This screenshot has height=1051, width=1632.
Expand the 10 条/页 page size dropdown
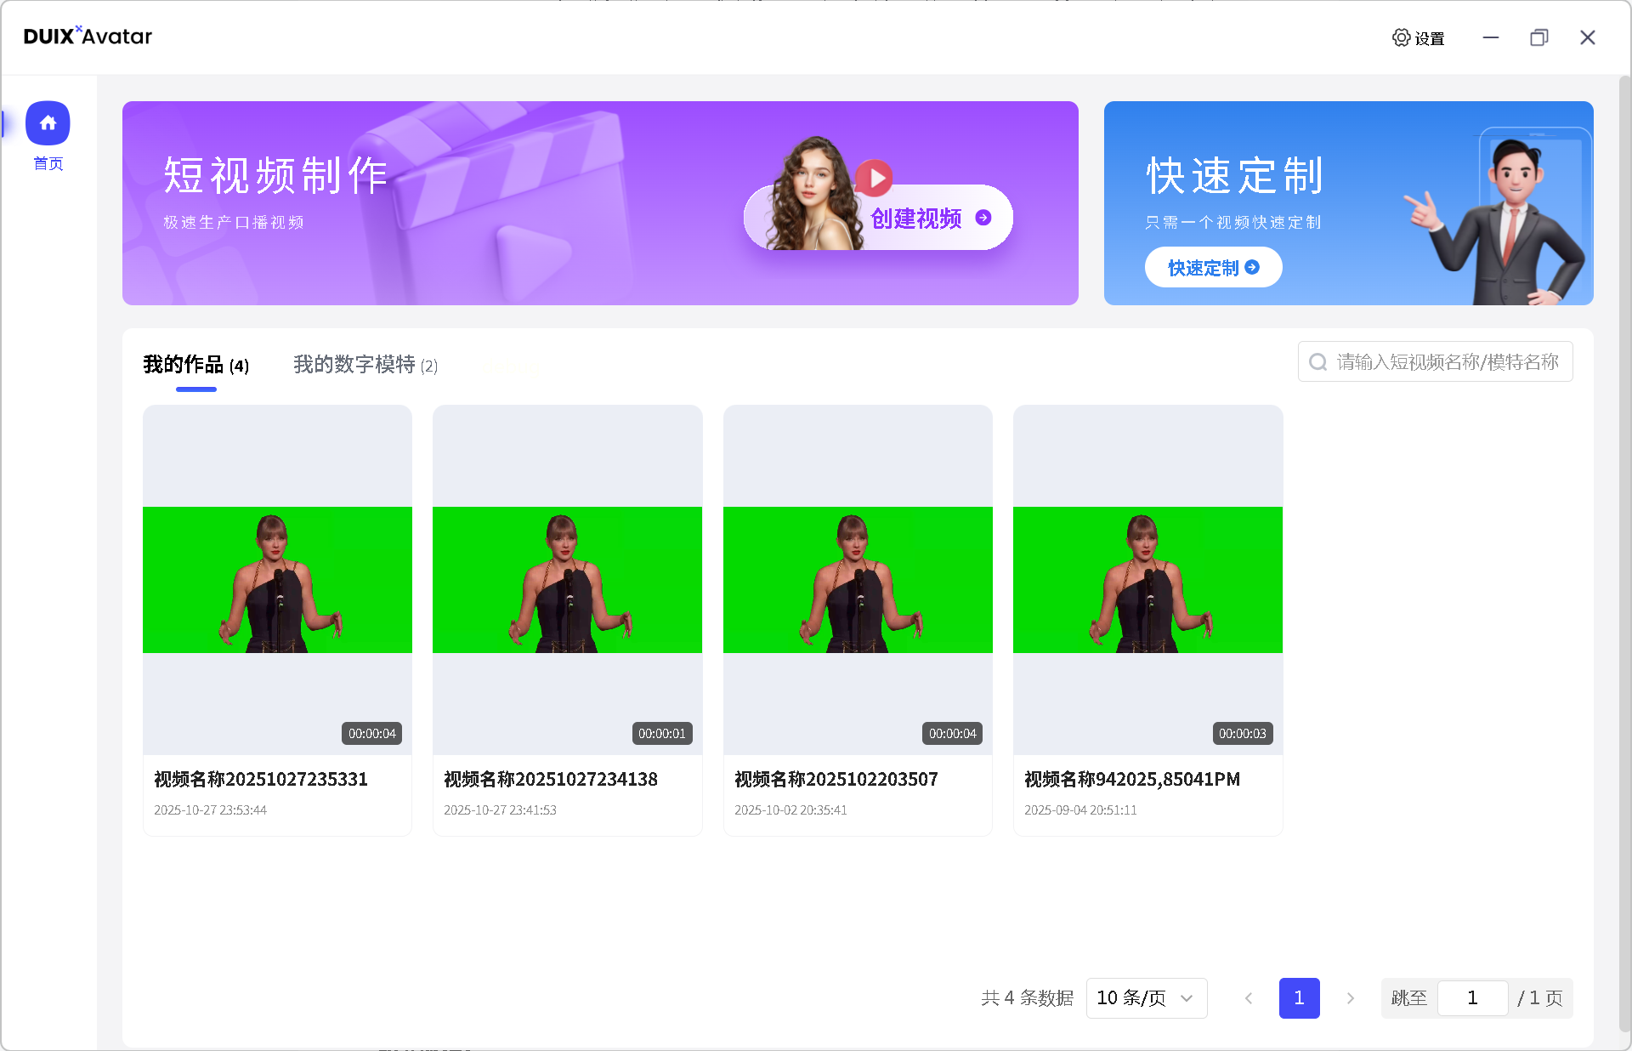(x=1146, y=998)
